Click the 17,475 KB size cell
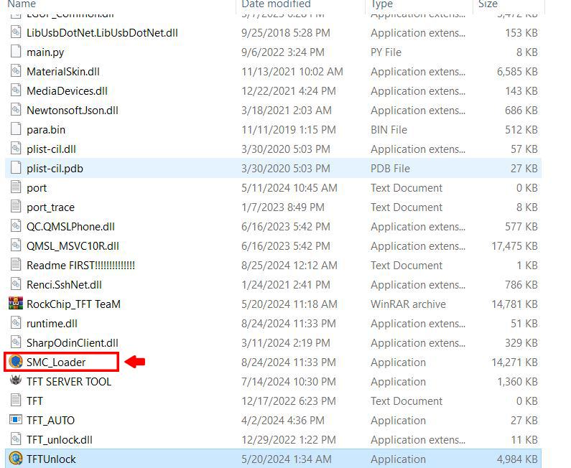This screenshot has height=468, width=571. tap(514, 246)
